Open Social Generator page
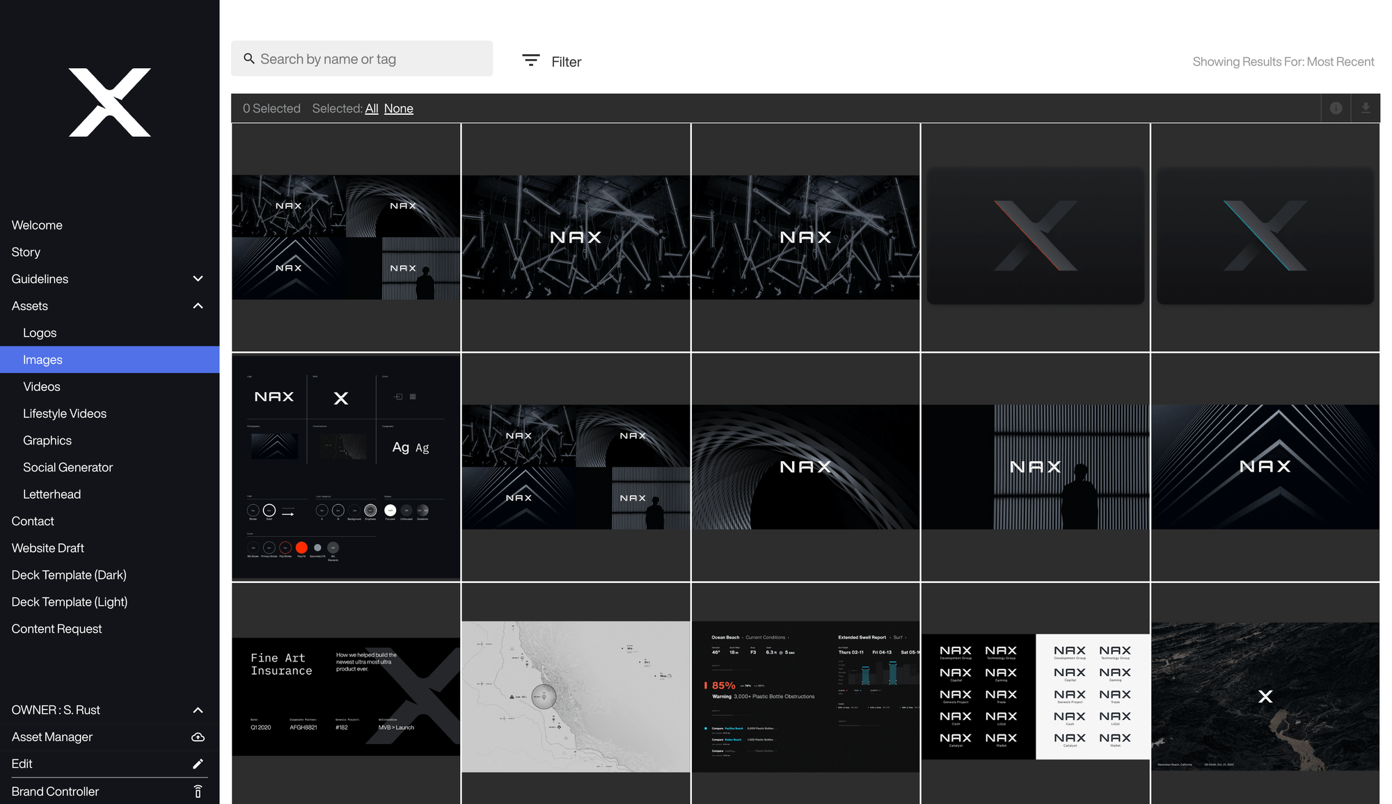 tap(68, 467)
